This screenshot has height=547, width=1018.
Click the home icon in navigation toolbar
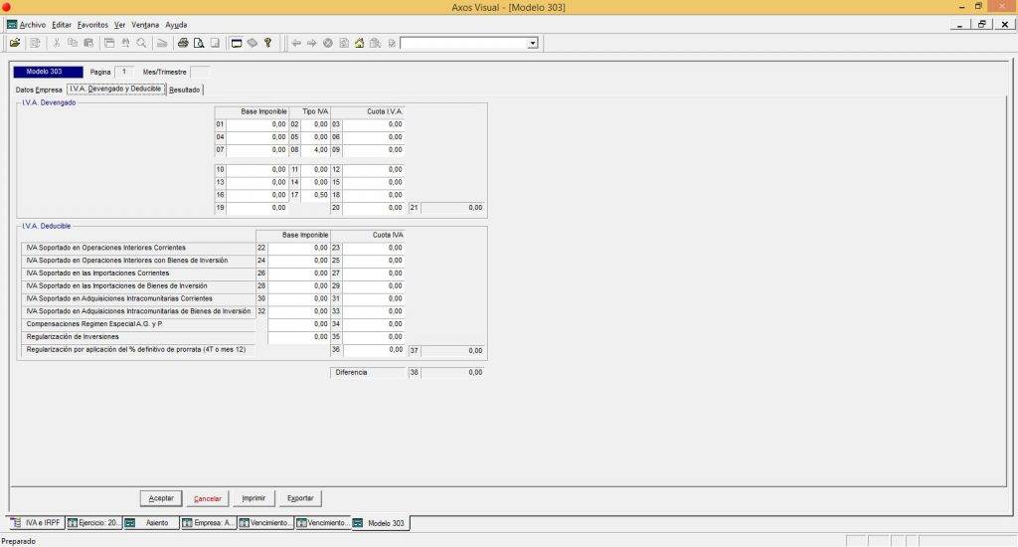[x=359, y=43]
